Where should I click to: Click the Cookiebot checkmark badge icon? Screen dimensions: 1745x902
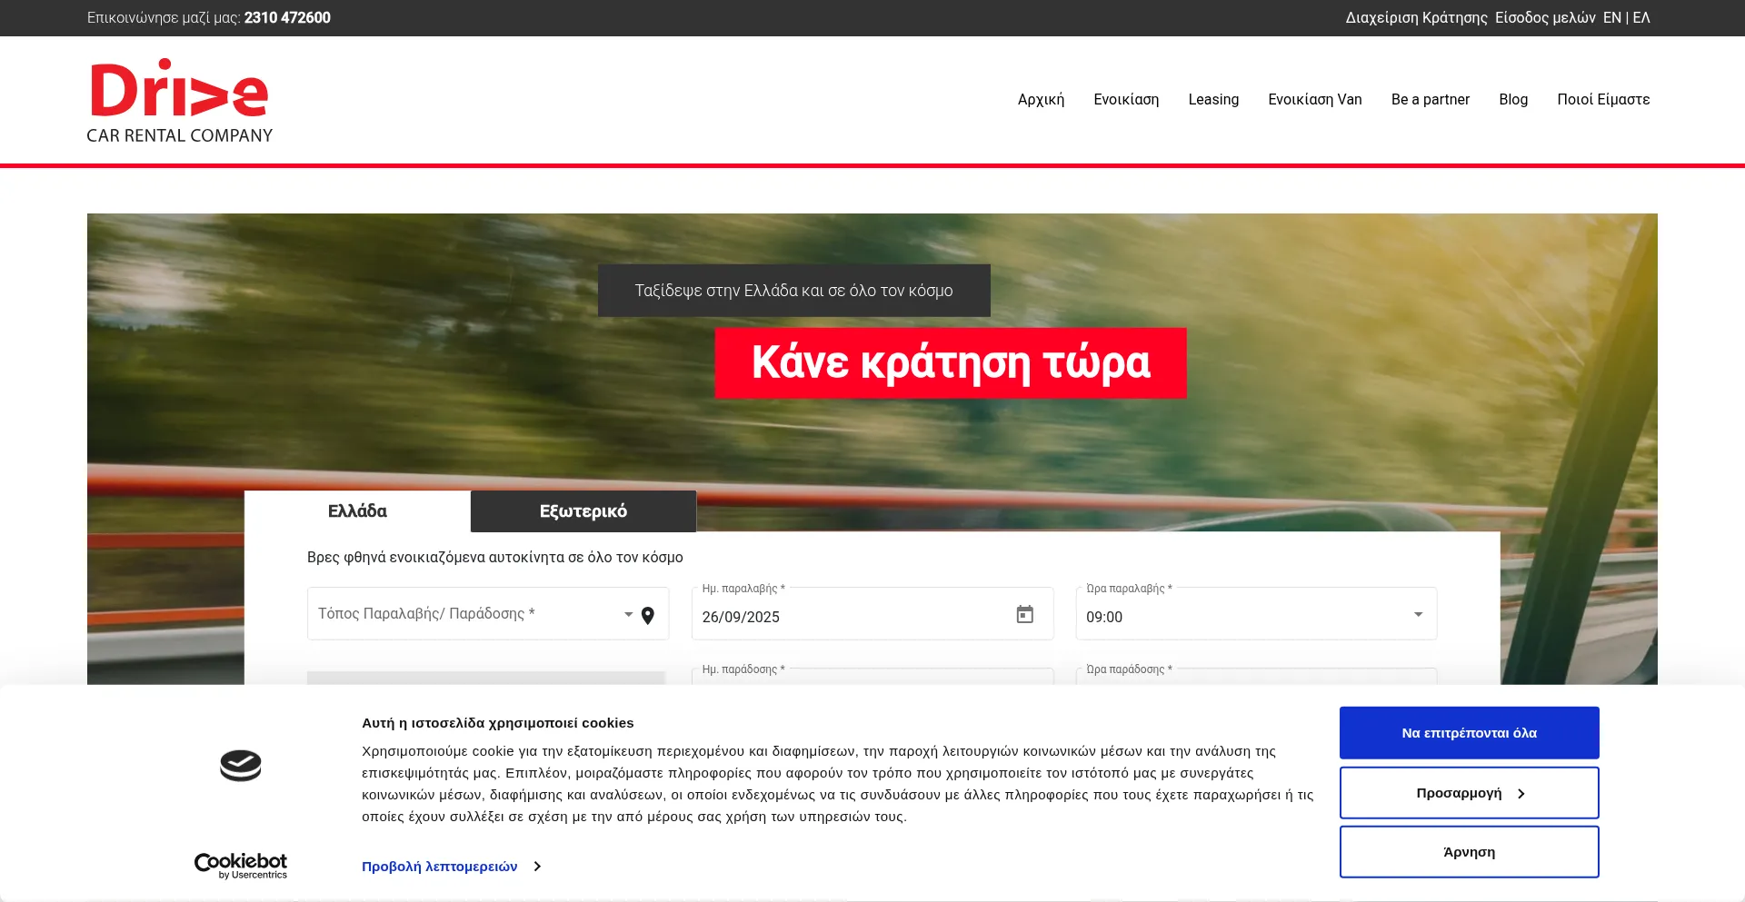tap(241, 766)
